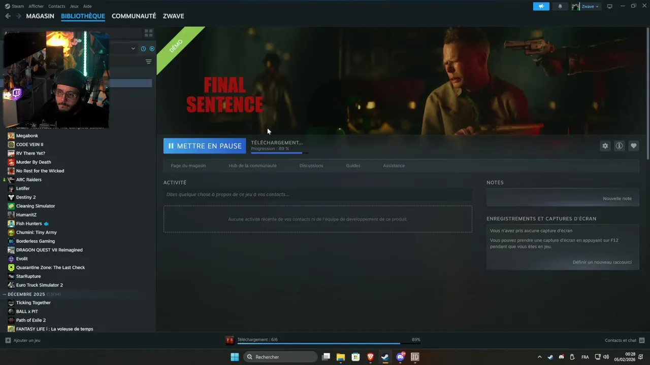Viewport: 650px width, 365px height.
Task: Open the Afficher menu
Action: pyautogui.click(x=36, y=6)
